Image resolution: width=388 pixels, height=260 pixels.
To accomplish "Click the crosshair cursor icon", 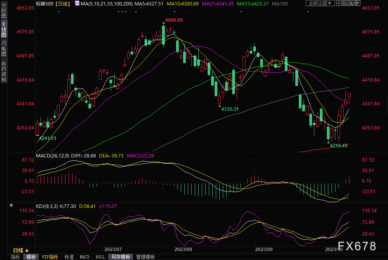I will click(339, 3).
